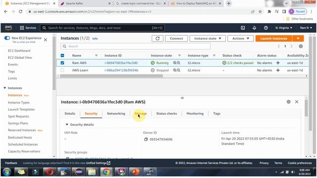Go to the next table page arrow

tap(291, 46)
